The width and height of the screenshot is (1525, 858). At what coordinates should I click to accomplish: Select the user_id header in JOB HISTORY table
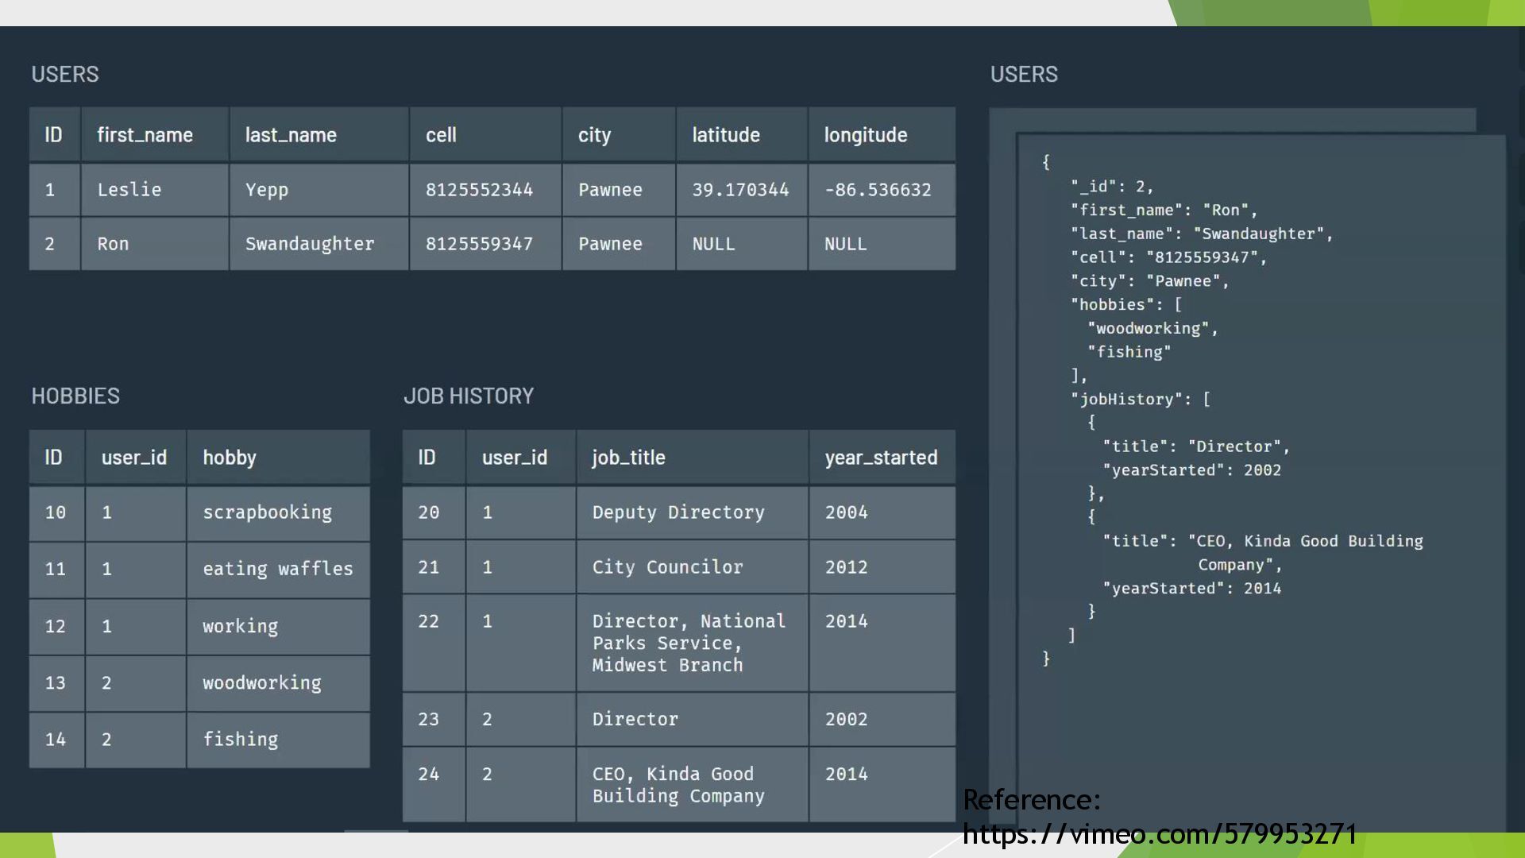(520, 458)
